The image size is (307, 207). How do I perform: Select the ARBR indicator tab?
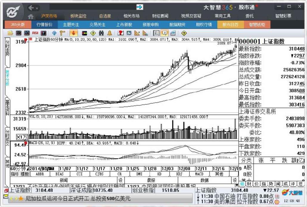pyautogui.click(x=40, y=174)
